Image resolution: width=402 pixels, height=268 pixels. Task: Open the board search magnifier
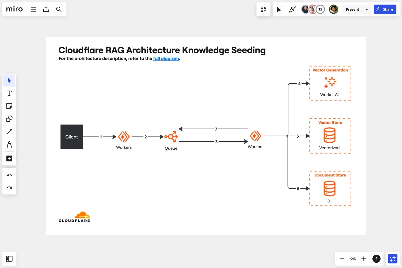point(59,9)
